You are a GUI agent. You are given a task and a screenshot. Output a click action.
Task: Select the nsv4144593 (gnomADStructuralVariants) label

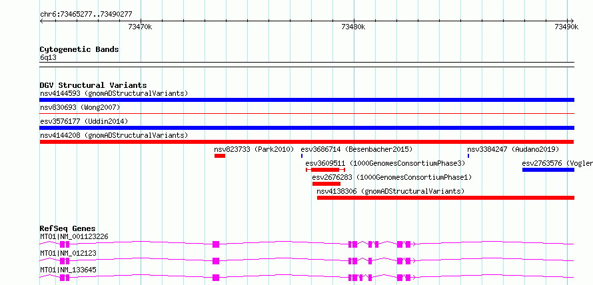[x=114, y=93]
